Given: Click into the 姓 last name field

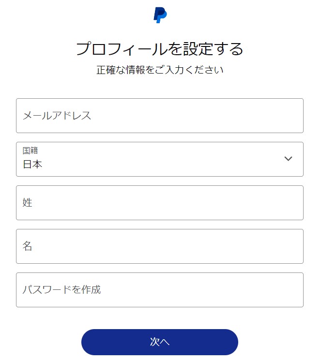Looking at the screenshot, I should [x=160, y=203].
